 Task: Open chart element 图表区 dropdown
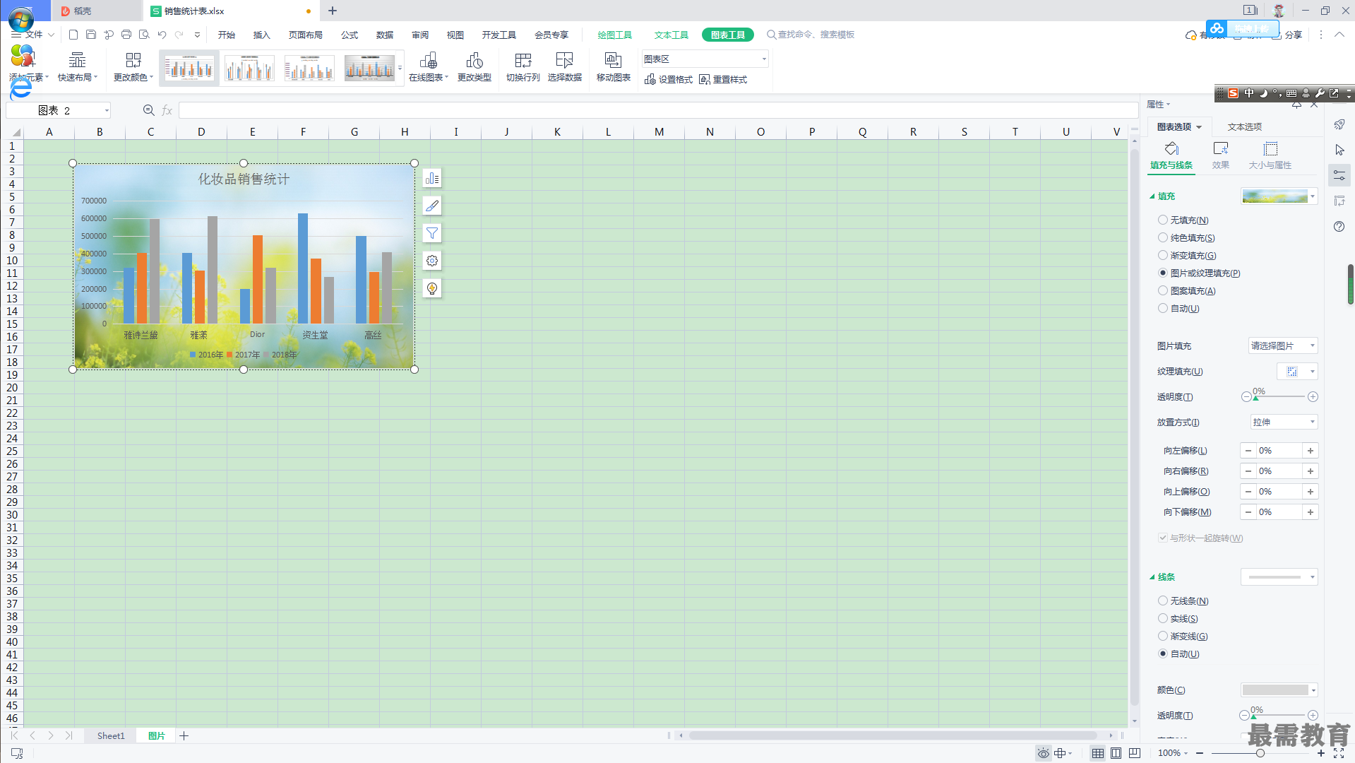705,59
